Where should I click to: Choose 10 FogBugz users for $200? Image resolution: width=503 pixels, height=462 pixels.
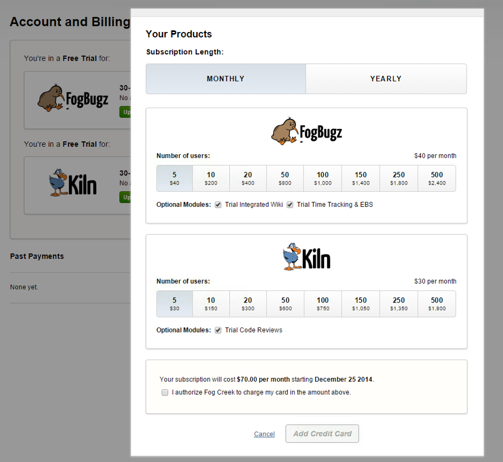coord(211,178)
